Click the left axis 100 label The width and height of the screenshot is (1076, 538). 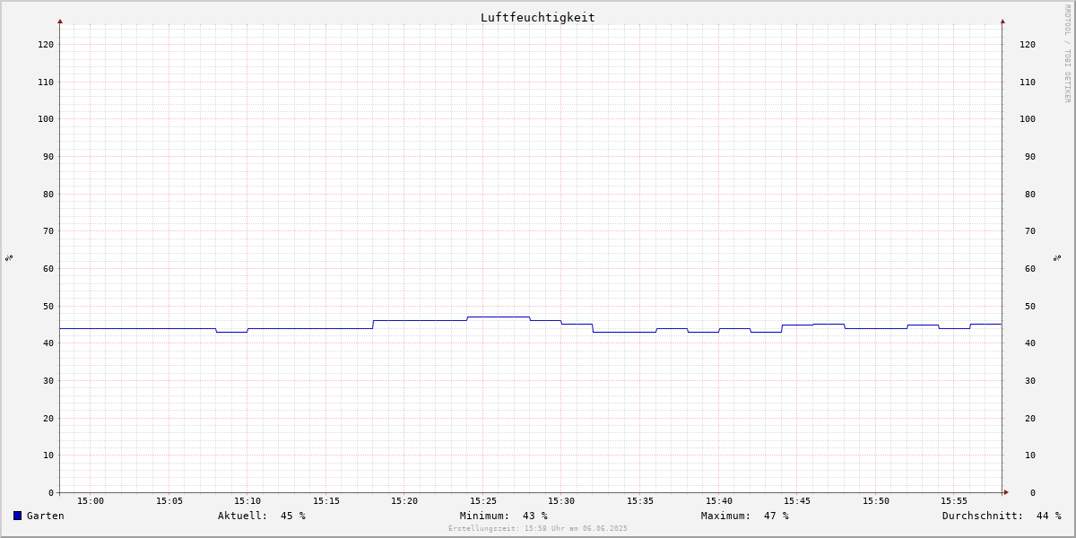[x=46, y=119]
